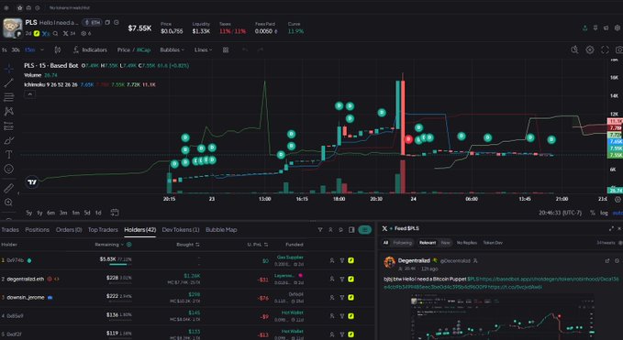
Task: Select the trend line drawing tool
Action: point(9,82)
